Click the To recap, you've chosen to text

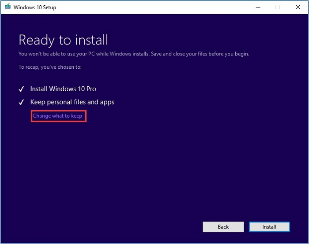click(50, 67)
